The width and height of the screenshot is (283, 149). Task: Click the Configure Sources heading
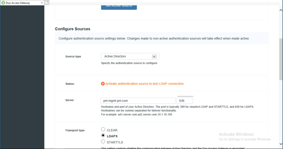tap(73, 29)
